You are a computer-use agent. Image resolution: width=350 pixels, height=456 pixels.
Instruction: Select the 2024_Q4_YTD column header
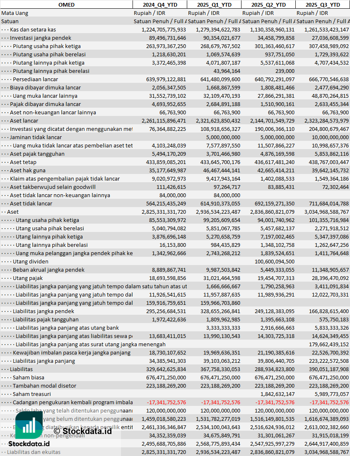(x=159, y=5)
